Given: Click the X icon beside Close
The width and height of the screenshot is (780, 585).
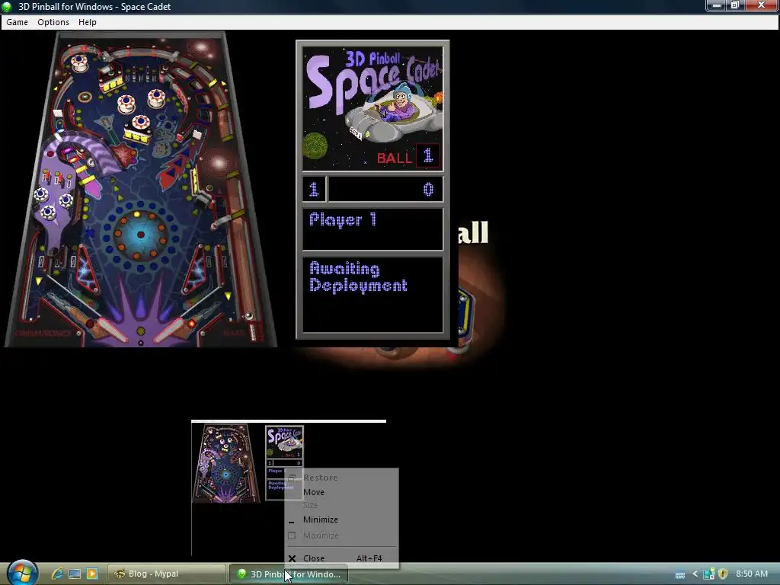Looking at the screenshot, I should pyautogui.click(x=292, y=558).
